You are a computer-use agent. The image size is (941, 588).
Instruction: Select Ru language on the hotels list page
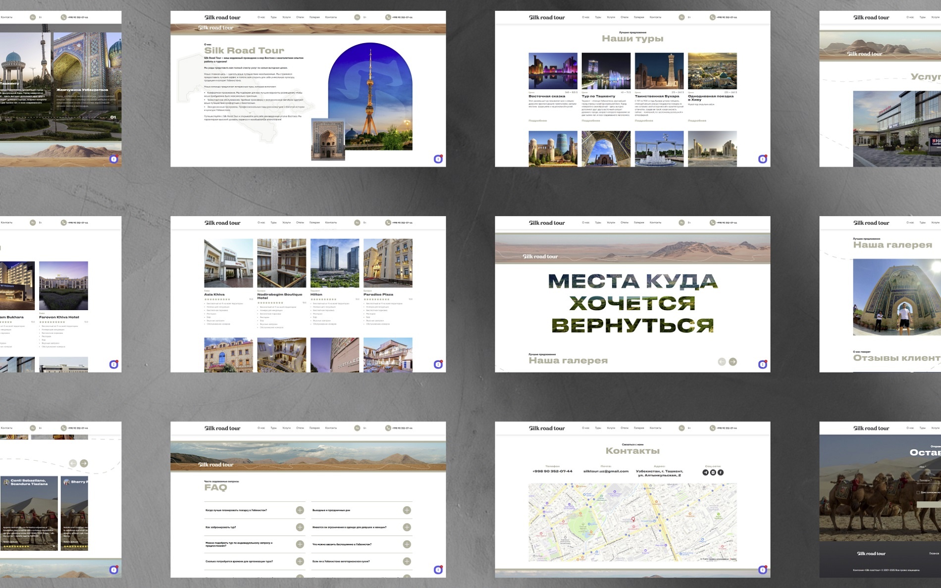pos(357,222)
